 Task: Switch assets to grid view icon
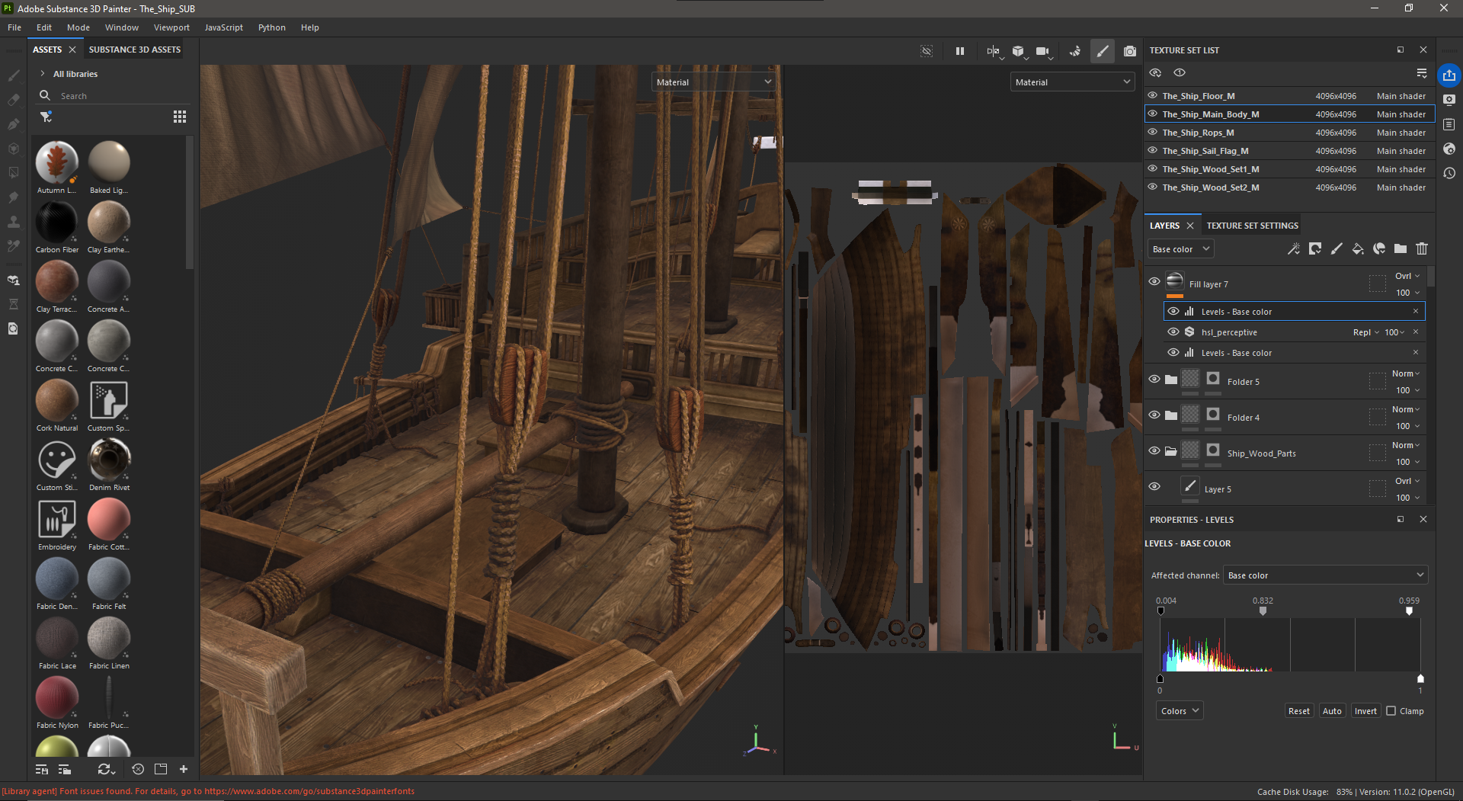pyautogui.click(x=180, y=117)
